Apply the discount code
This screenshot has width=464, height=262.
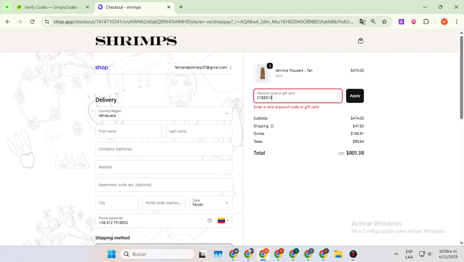point(355,96)
